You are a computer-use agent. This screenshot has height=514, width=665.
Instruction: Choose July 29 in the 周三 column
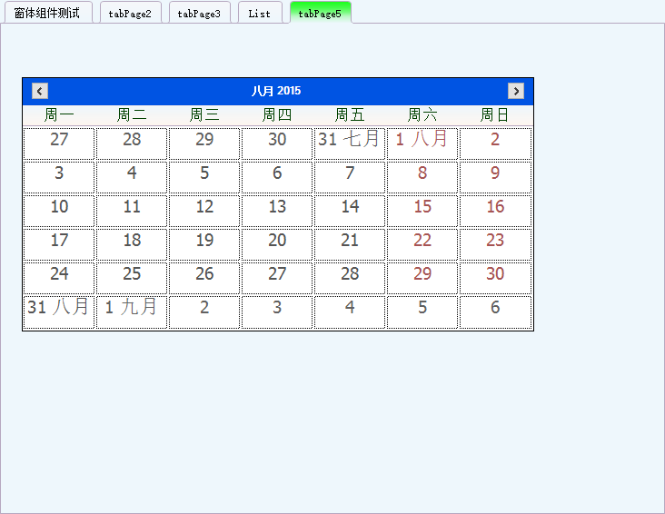(204, 143)
